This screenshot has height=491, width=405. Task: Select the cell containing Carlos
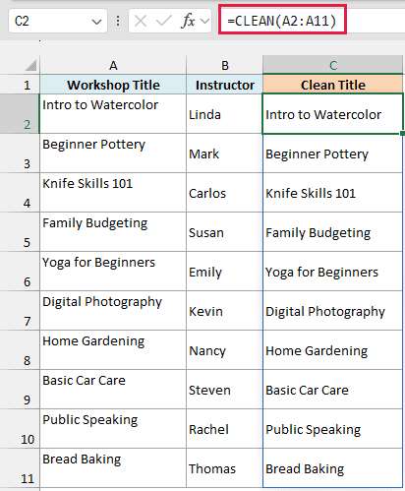coord(224,193)
